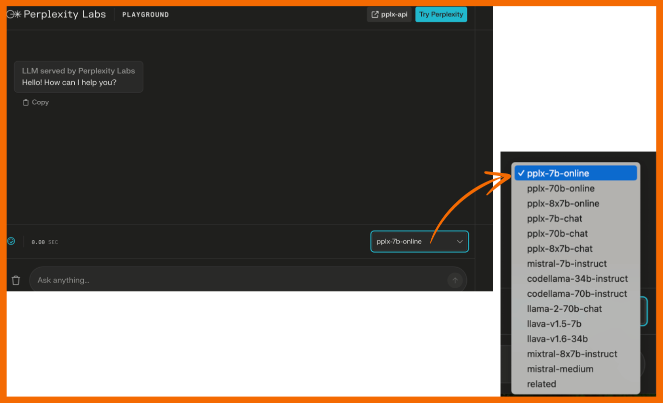Open the pplx-api external link

389,15
